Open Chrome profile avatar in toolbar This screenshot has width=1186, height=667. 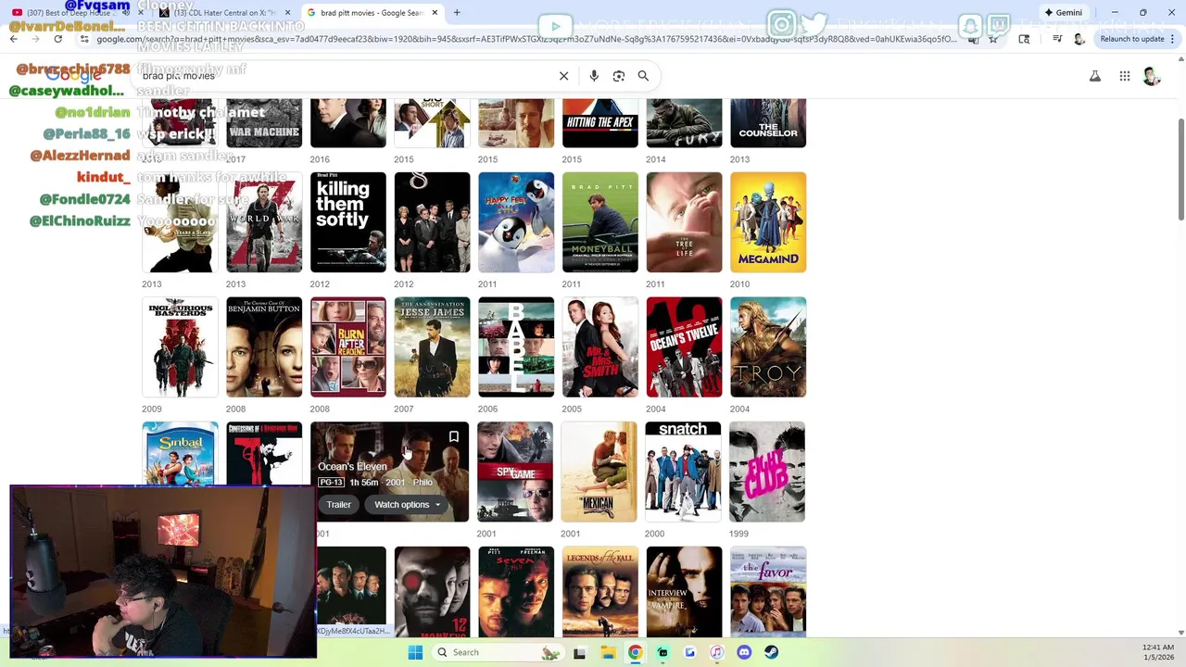[x=1079, y=39]
